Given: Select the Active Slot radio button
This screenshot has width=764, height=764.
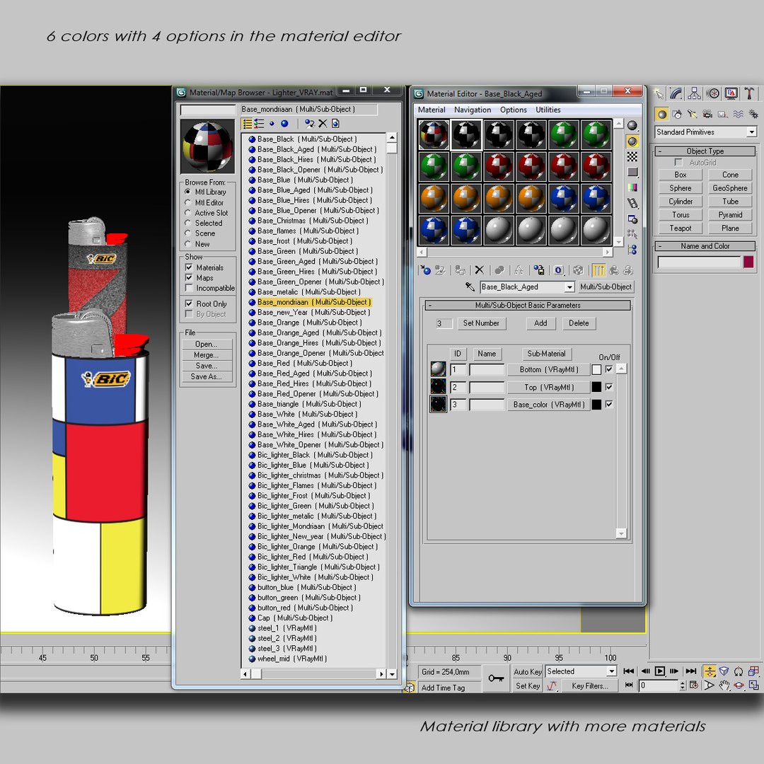Looking at the screenshot, I should 187,212.
